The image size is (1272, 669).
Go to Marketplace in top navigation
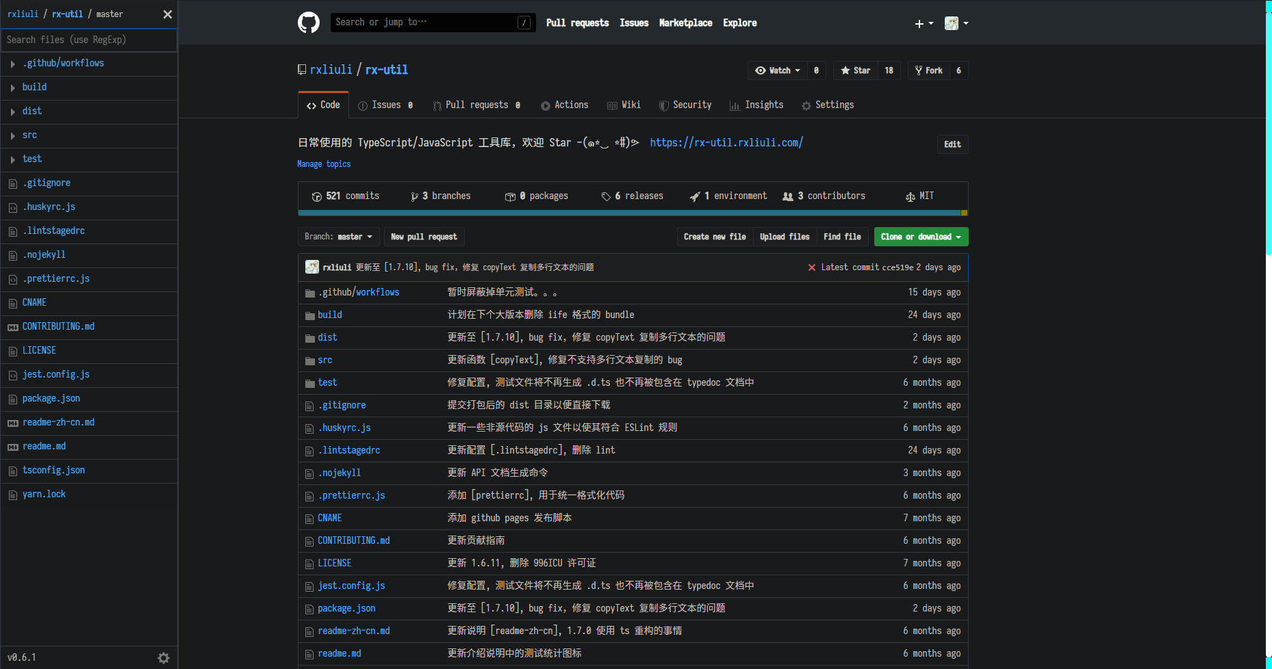pyautogui.click(x=685, y=23)
